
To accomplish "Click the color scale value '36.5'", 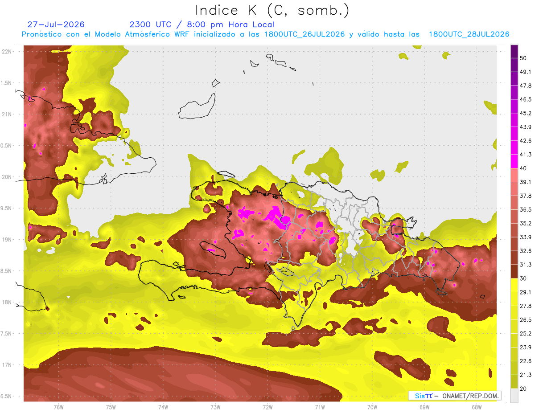I will point(526,209).
